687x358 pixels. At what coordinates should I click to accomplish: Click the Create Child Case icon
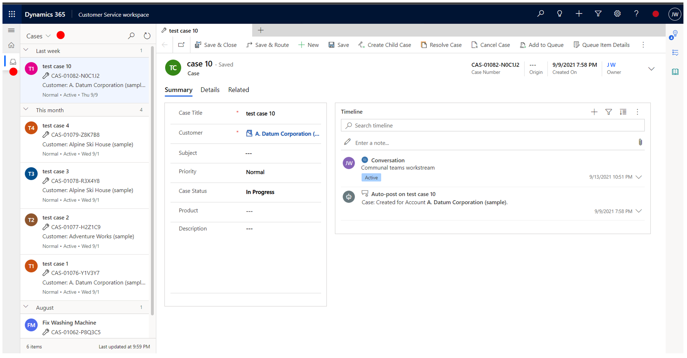(361, 44)
